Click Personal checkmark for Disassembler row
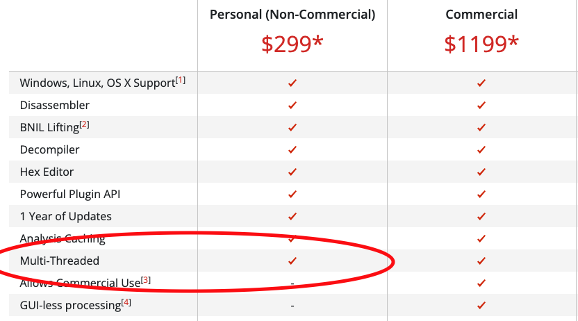 pyautogui.click(x=292, y=106)
